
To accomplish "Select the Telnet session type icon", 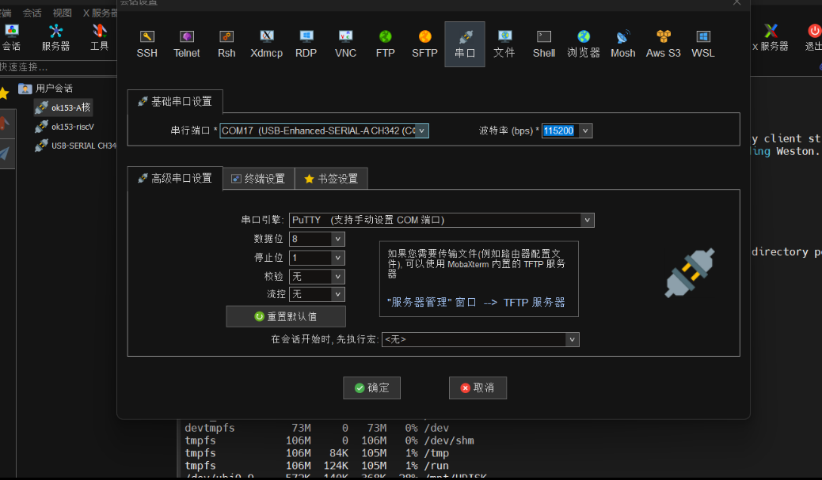I will pos(187,44).
